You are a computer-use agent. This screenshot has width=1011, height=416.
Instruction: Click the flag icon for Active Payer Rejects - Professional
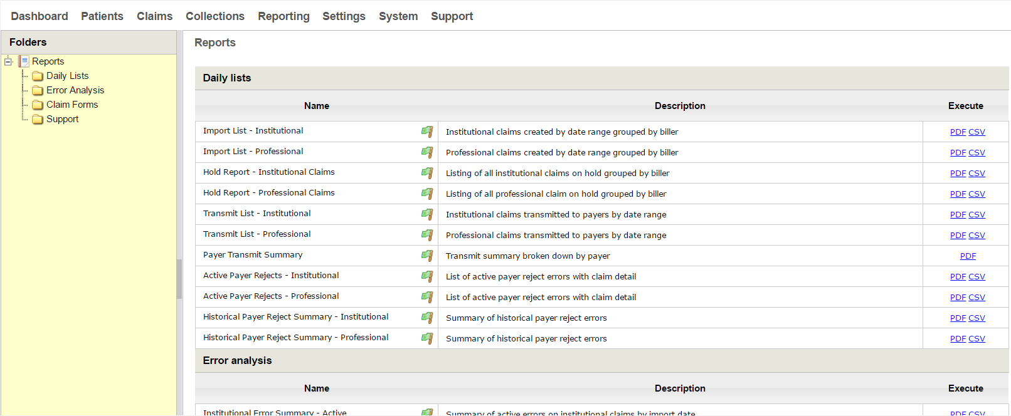coord(427,297)
